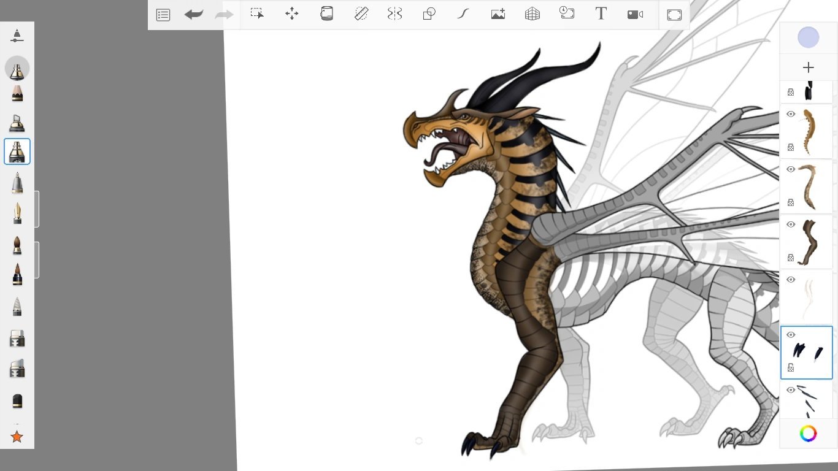Toggle transparency lock on the selected claws layer
The image size is (838, 471).
click(791, 368)
